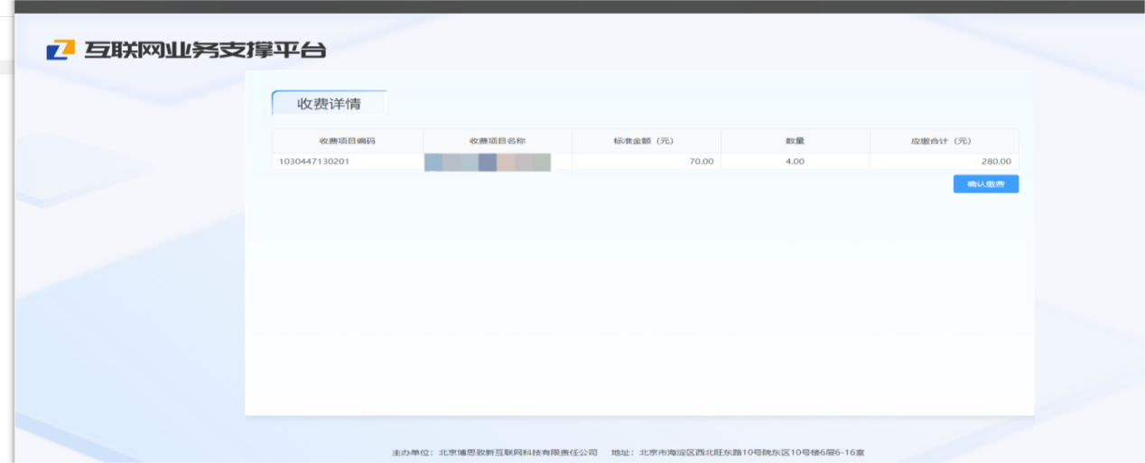The image size is (1145, 463).
Task: Click the 收费项目名称 column header
Action: click(497, 141)
